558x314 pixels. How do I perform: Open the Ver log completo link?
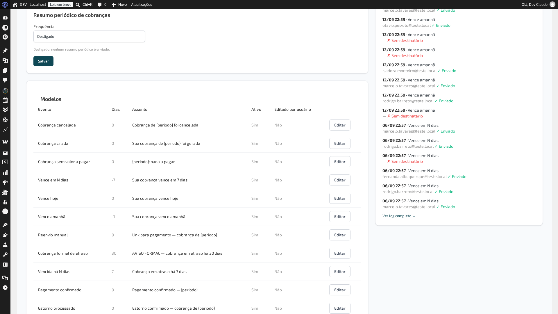click(x=399, y=216)
